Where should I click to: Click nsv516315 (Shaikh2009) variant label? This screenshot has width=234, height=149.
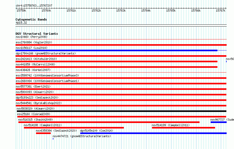click(35, 120)
